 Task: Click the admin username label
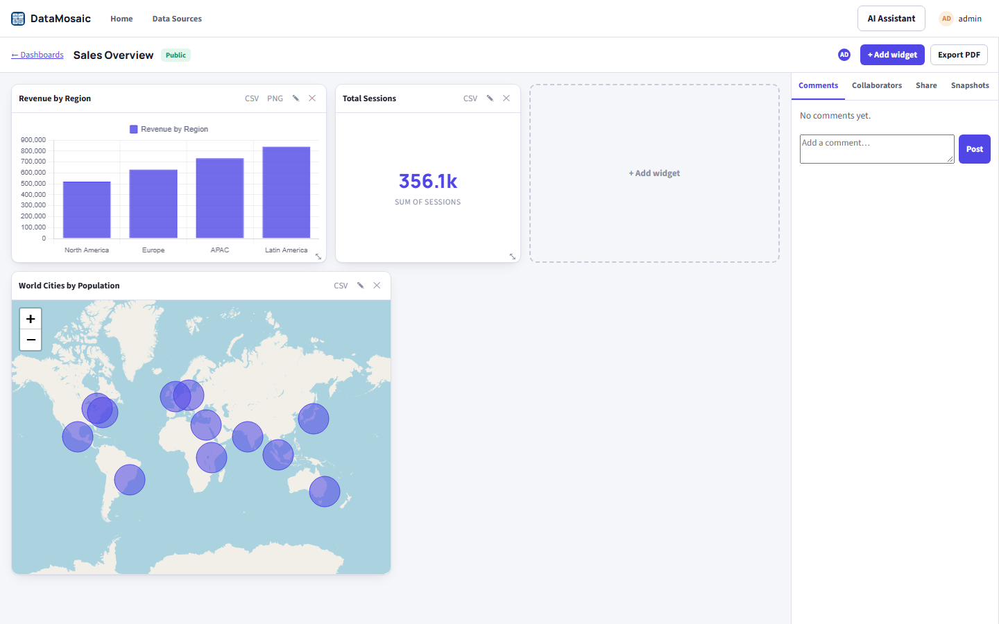(x=970, y=19)
